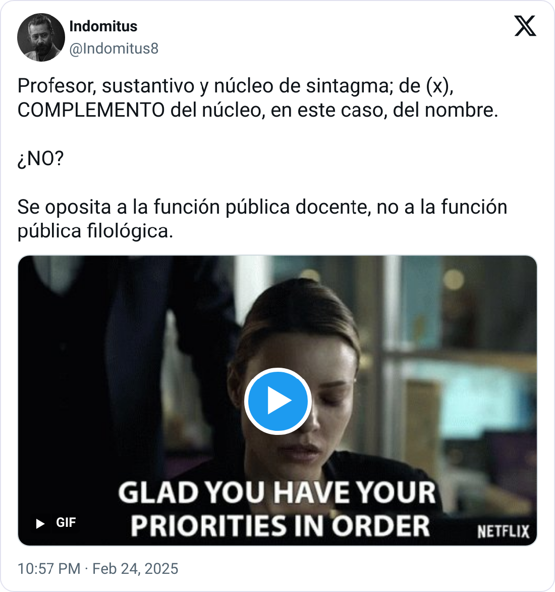The height and width of the screenshot is (592, 555).
Task: Click the small play triangle beside GIF label
Action: [40, 523]
